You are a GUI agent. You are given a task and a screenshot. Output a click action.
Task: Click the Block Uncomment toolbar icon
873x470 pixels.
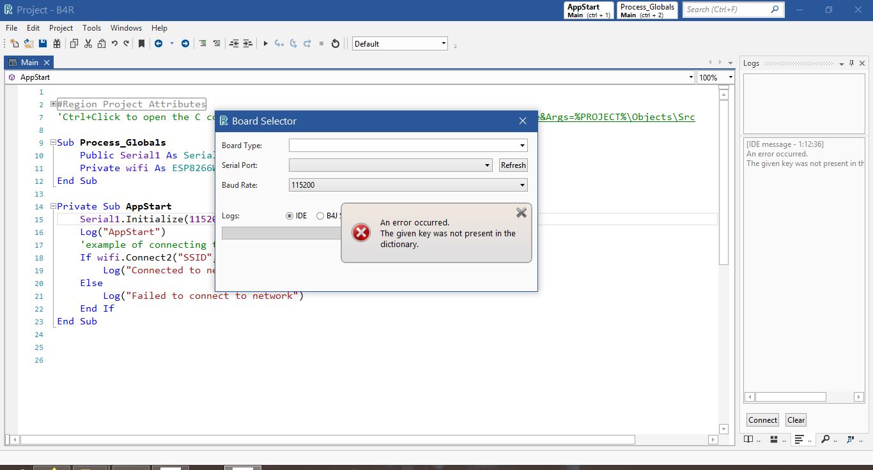click(217, 43)
